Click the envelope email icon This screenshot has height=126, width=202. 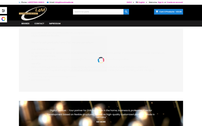(48, 2)
